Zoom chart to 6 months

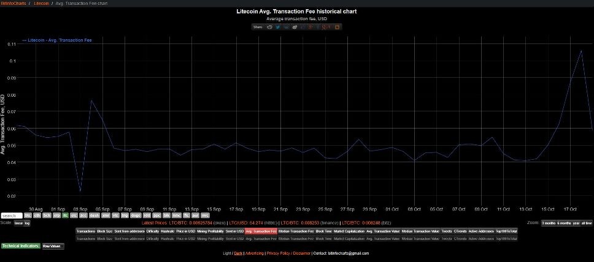click(x=564, y=223)
